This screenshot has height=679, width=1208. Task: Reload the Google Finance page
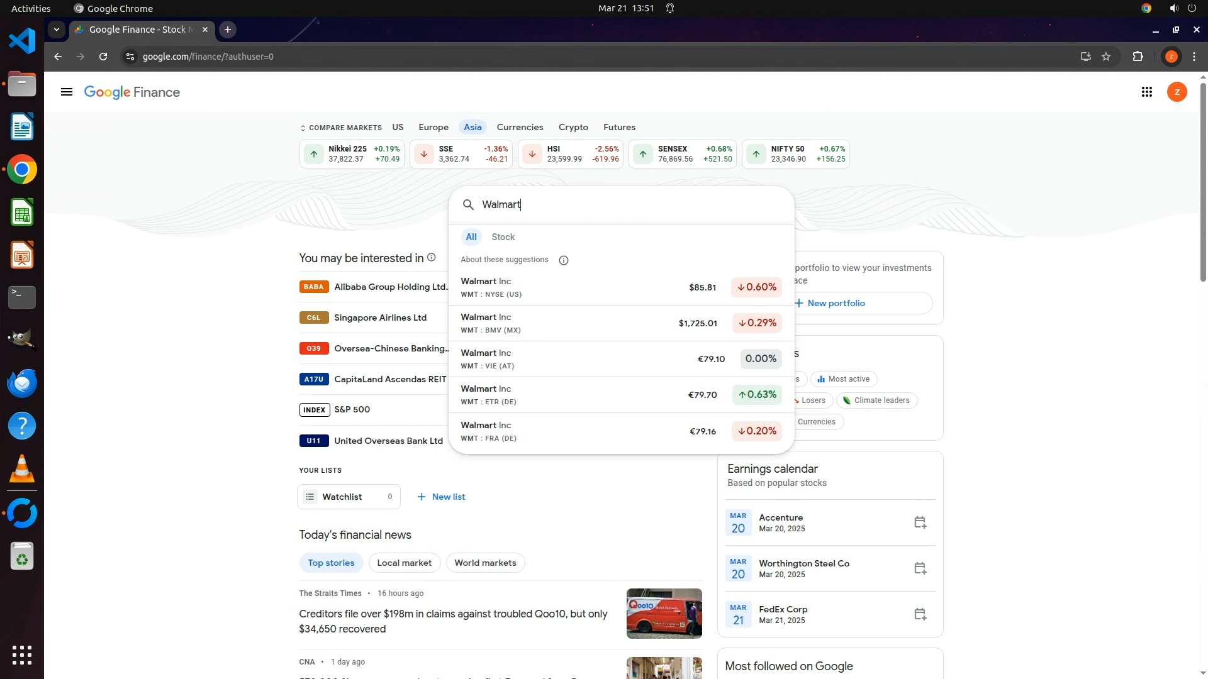pyautogui.click(x=103, y=57)
